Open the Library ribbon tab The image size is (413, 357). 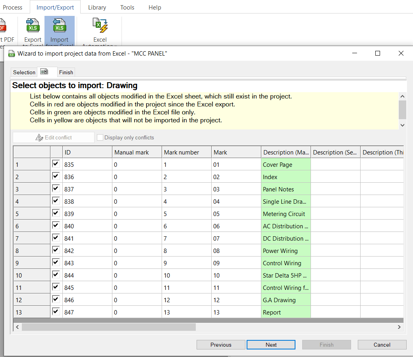pos(97,8)
